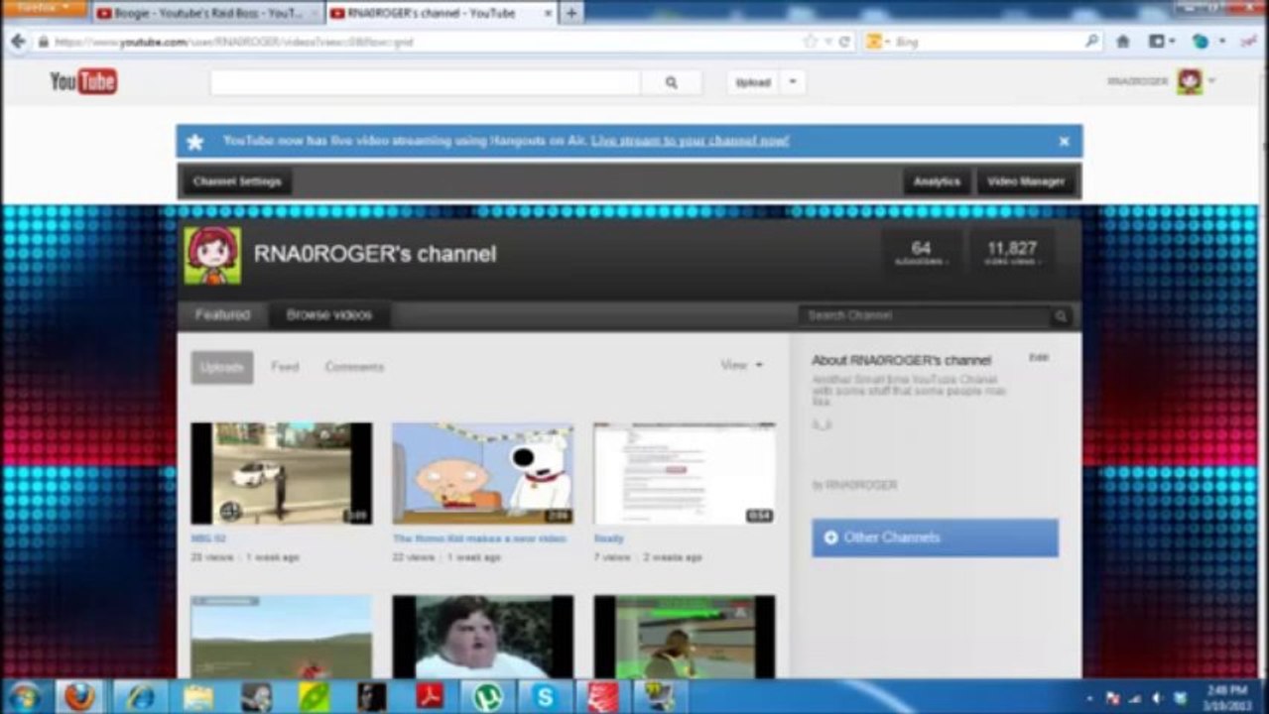Click the Firefox taskbar icon
The width and height of the screenshot is (1269, 714).
79,696
